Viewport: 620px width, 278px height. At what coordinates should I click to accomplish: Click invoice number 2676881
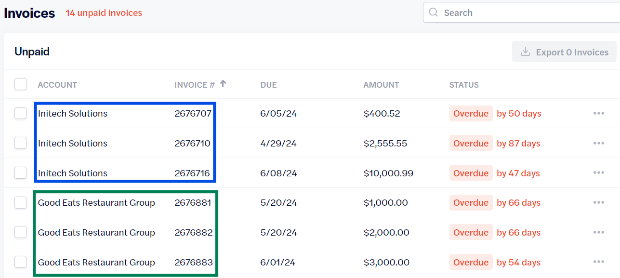tap(193, 203)
